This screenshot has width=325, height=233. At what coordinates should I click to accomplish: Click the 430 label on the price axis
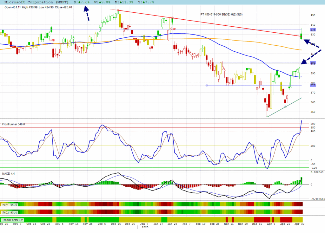pos(313,35)
